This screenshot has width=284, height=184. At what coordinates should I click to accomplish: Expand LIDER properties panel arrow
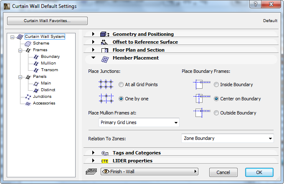pos(93,161)
